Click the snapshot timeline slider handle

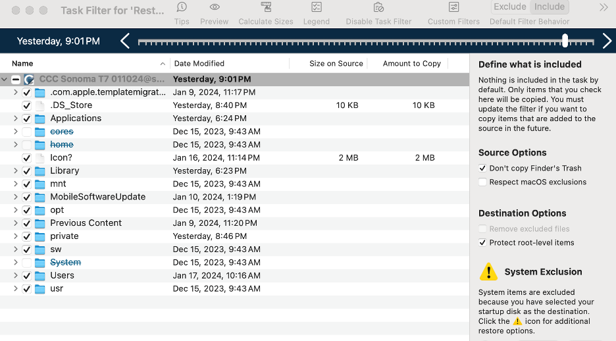click(565, 41)
